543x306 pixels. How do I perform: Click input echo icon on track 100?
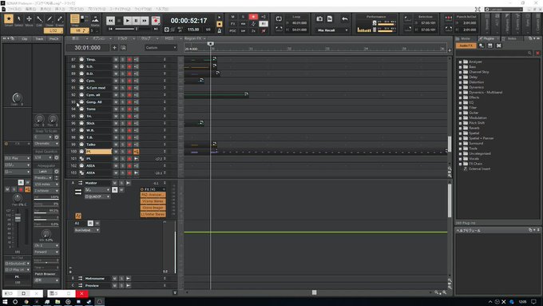coord(136,152)
